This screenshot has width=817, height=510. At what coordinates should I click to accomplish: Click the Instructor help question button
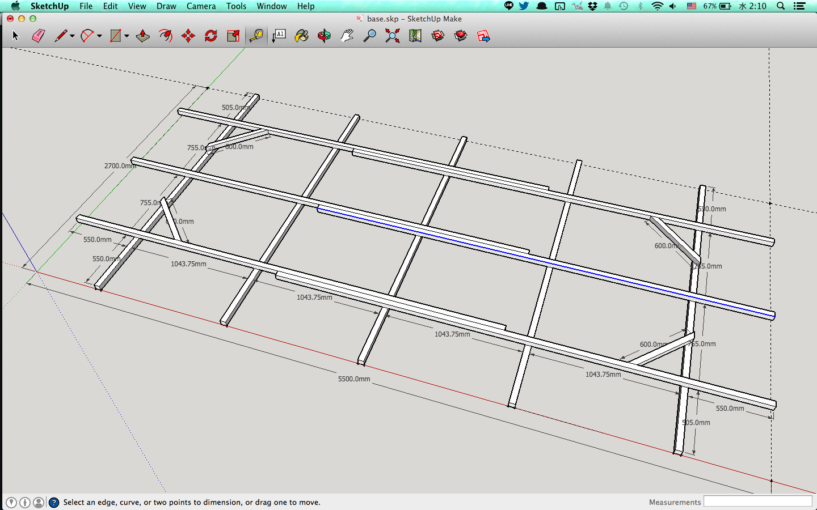pos(54,502)
